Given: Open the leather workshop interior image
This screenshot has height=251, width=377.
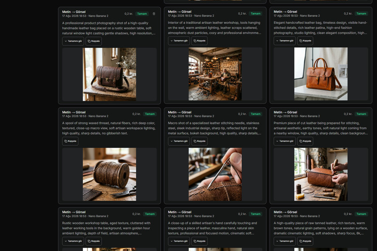Looking at the screenshot, I should [215, 74].
